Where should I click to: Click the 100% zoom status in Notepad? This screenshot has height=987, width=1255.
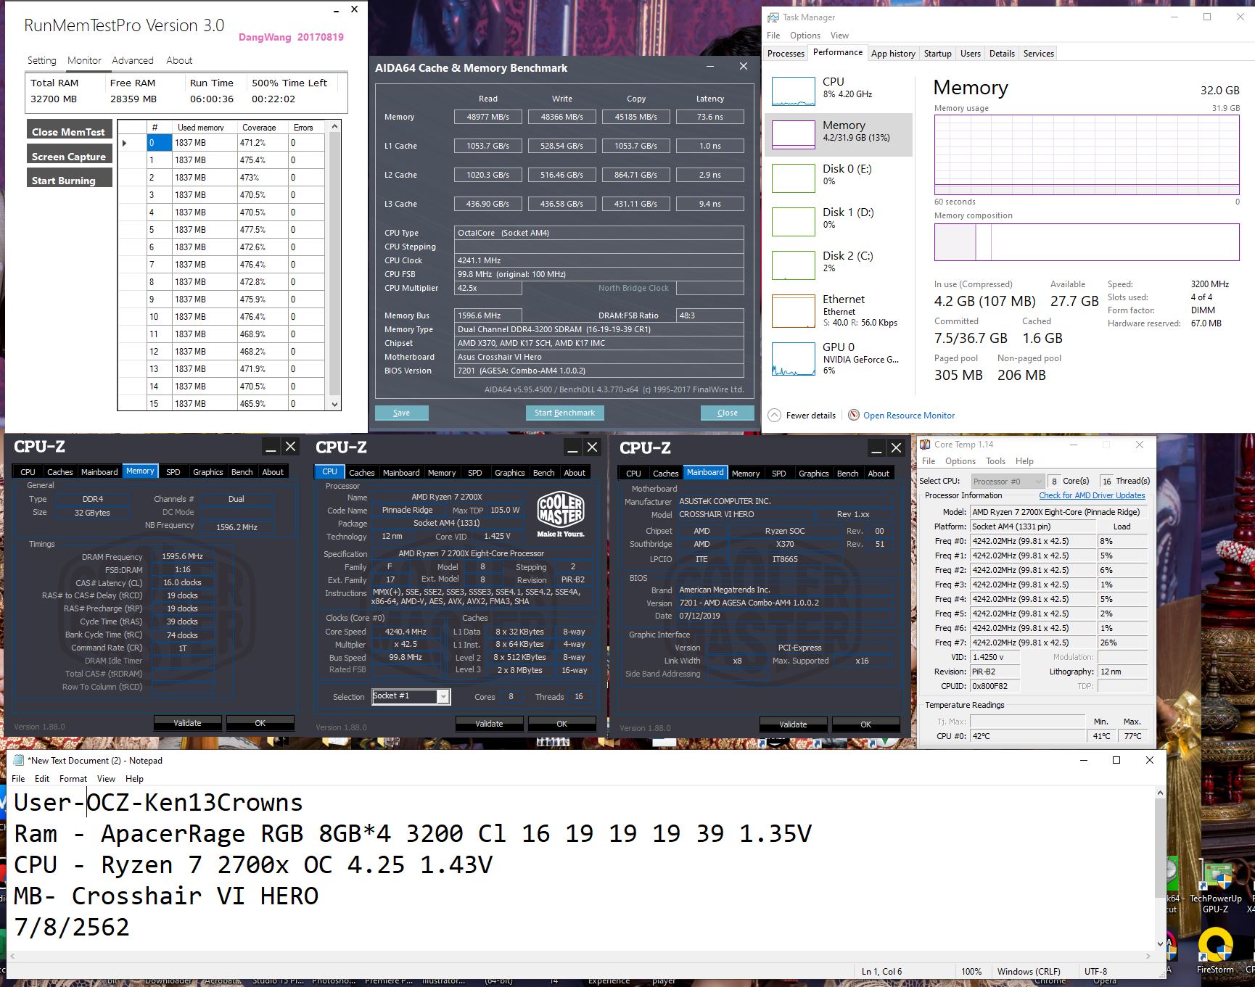[971, 972]
